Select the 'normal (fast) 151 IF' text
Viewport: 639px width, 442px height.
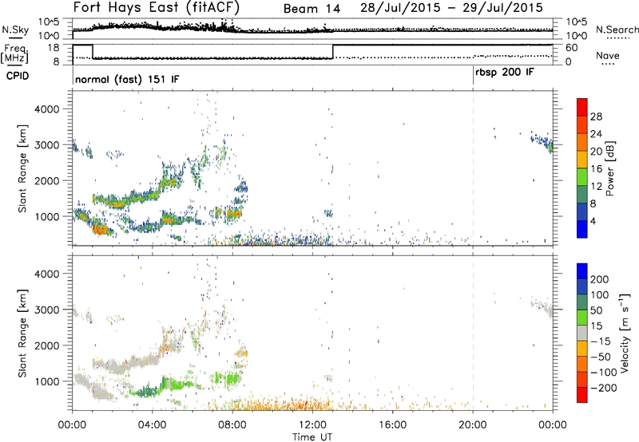pos(127,79)
